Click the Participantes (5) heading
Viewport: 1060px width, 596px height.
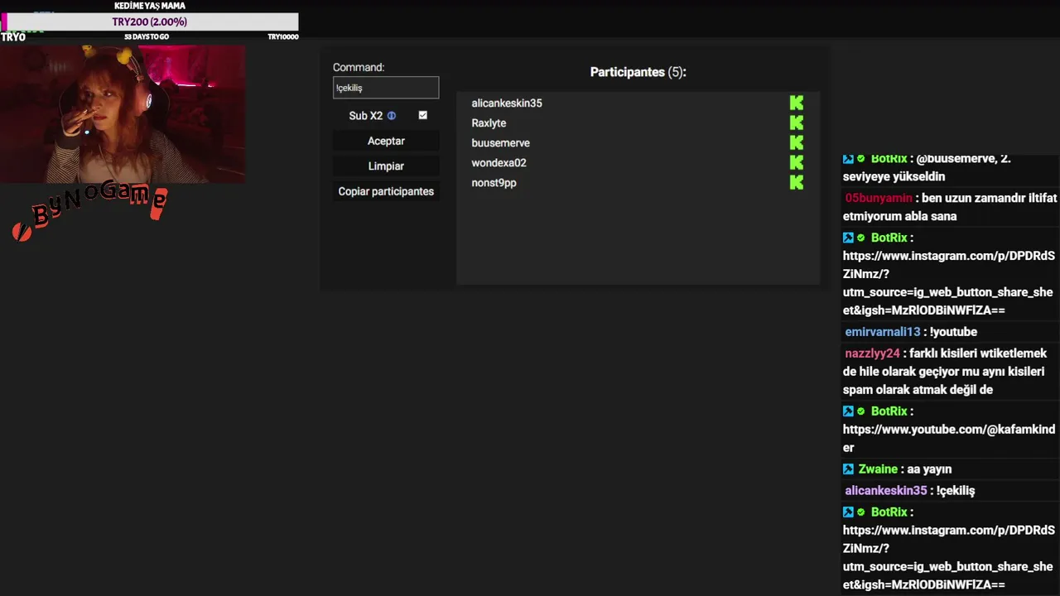638,72
